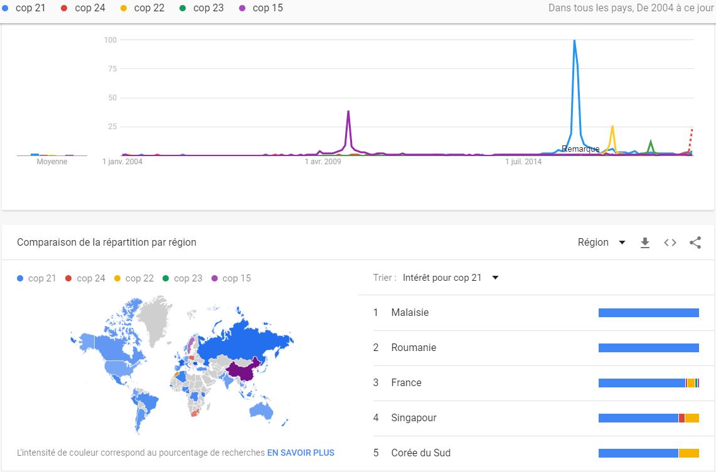The width and height of the screenshot is (716, 472).
Task: Click the Remarque marker on the chart
Action: click(x=580, y=149)
